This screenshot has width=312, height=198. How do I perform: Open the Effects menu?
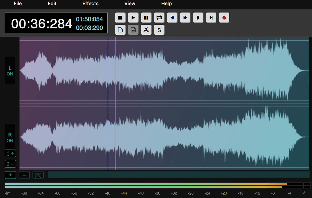click(90, 4)
